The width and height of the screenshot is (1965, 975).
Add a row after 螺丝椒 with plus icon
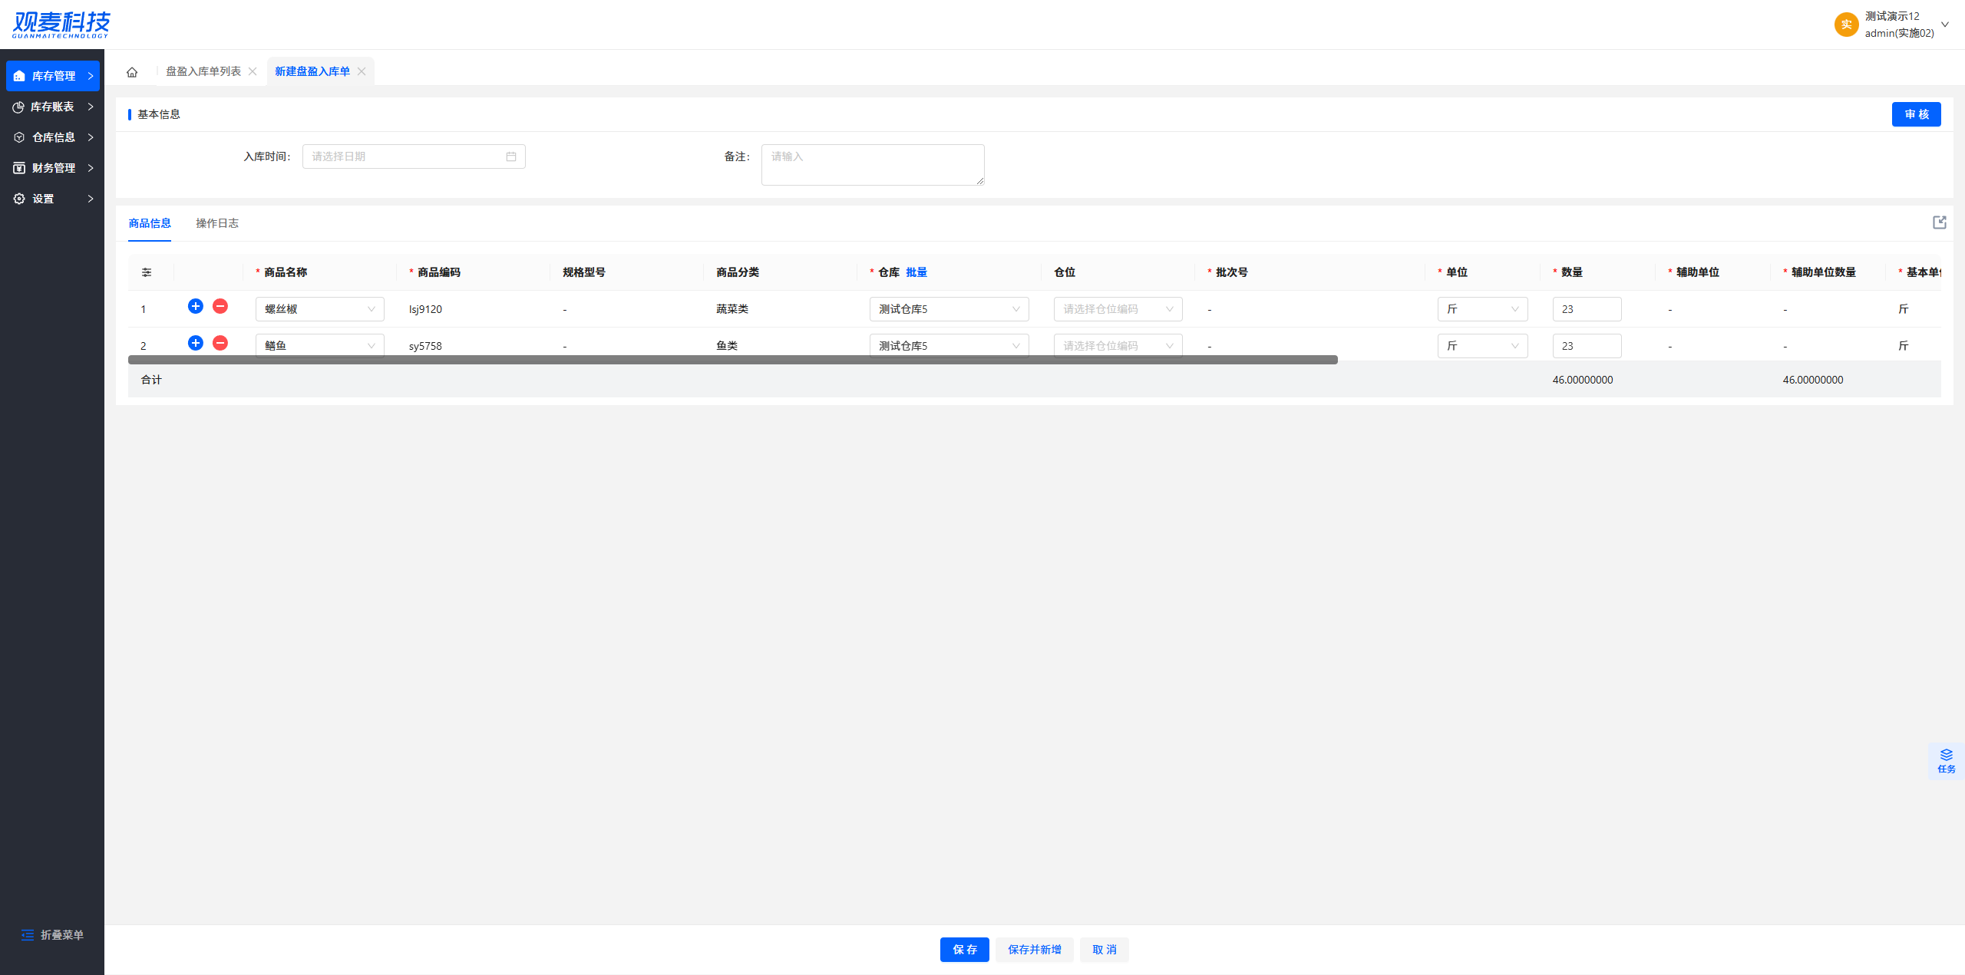click(196, 306)
